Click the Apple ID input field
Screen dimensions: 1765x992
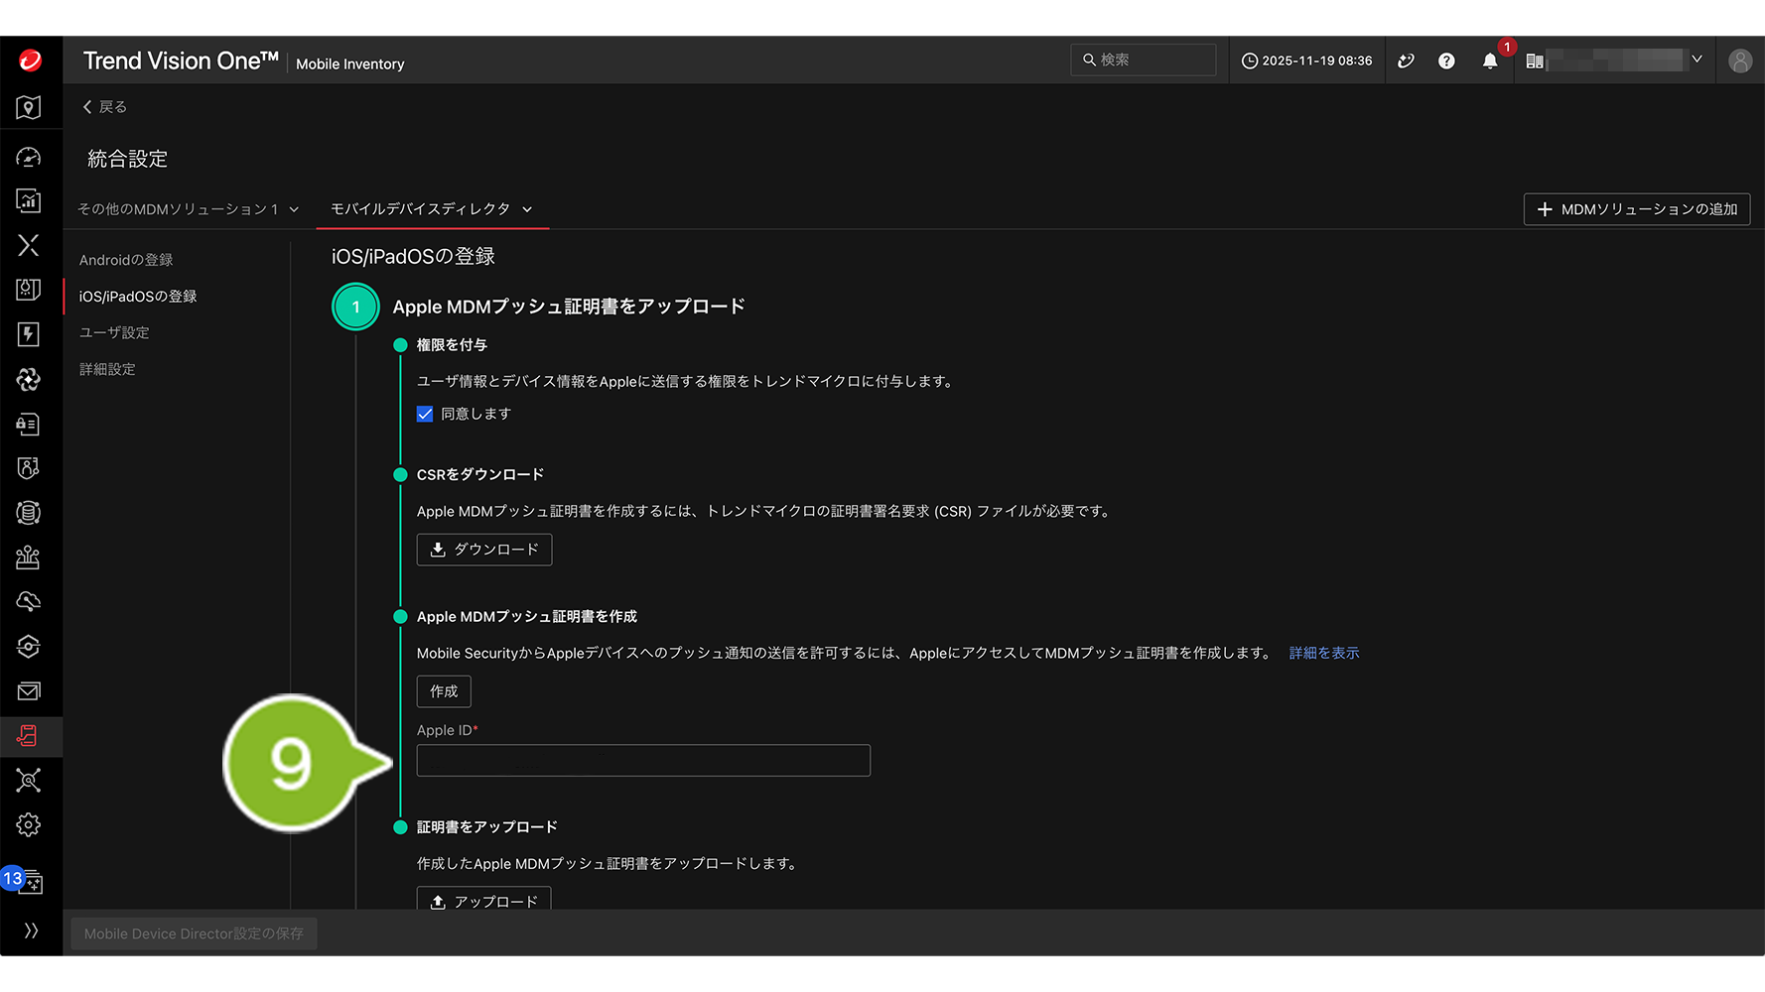(x=643, y=761)
